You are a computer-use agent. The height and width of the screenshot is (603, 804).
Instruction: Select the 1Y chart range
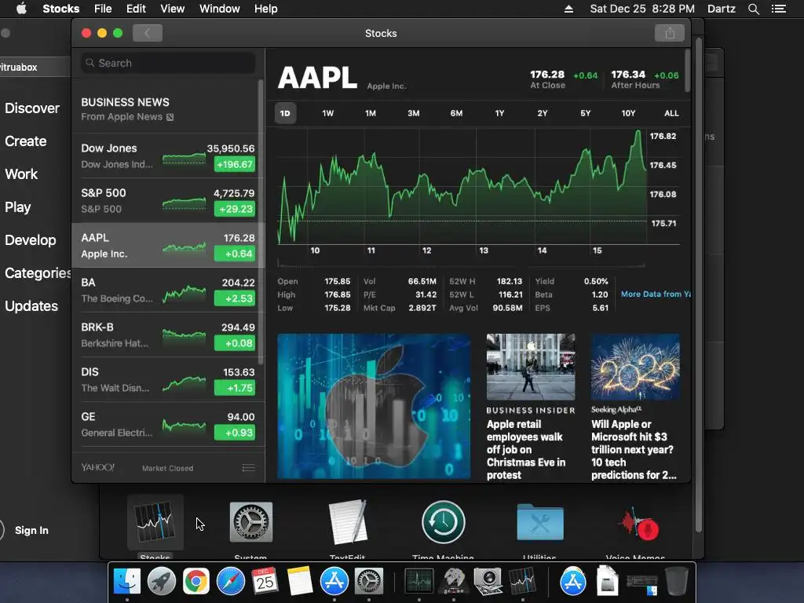click(499, 113)
